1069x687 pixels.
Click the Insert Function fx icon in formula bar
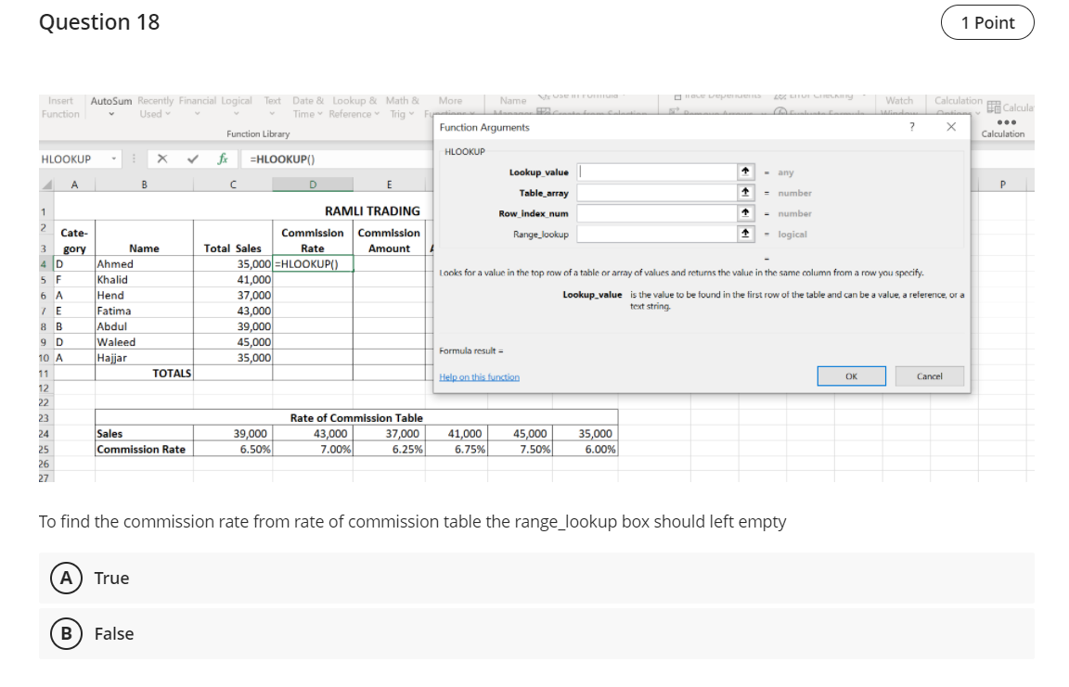(x=223, y=159)
